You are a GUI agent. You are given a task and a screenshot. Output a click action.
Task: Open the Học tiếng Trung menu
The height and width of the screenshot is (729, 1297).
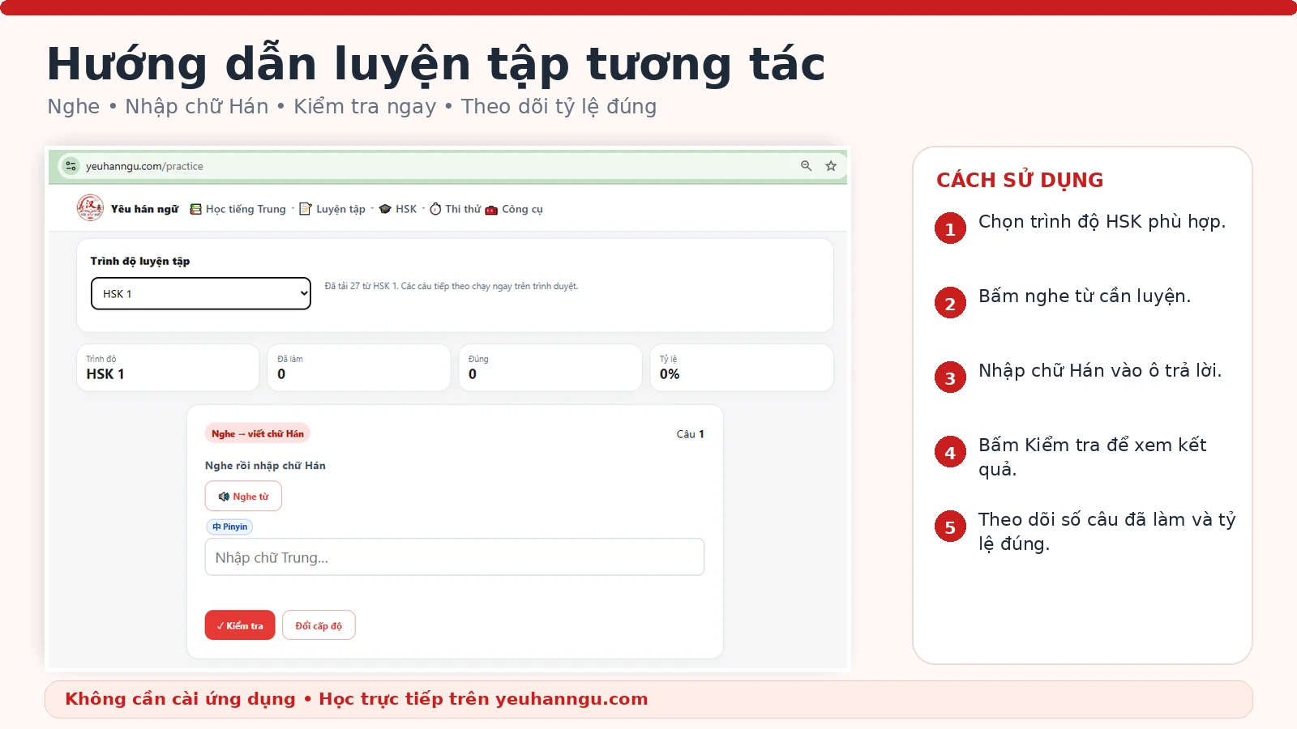(238, 209)
